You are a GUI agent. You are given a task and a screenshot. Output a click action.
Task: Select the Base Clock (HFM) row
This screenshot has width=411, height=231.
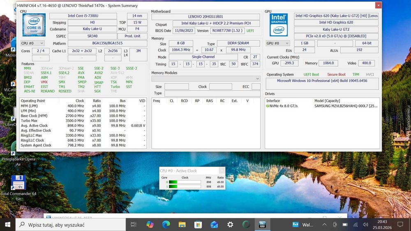point(83,116)
